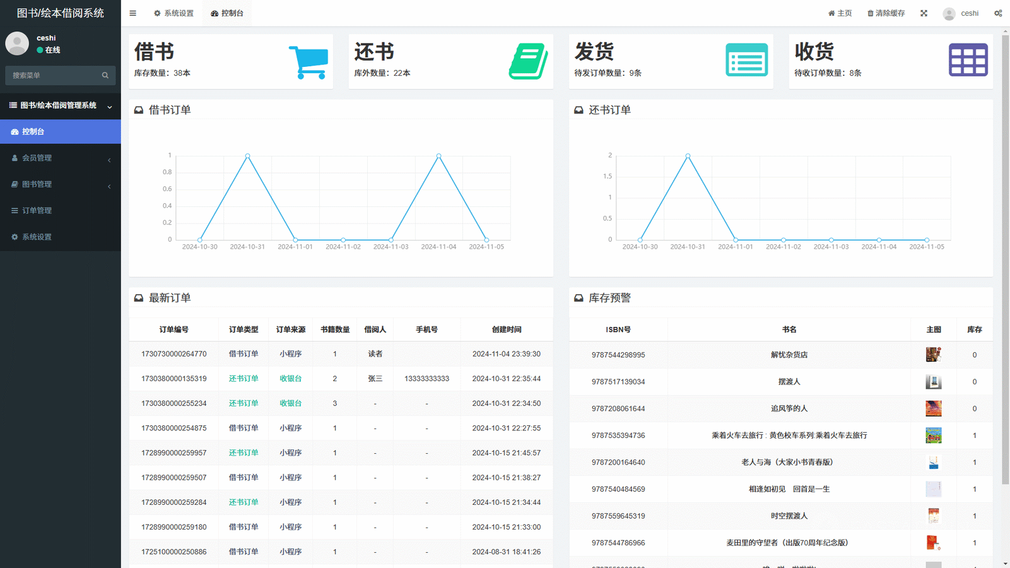Click the list icon on 发货 card
1010x568 pixels.
(746, 61)
